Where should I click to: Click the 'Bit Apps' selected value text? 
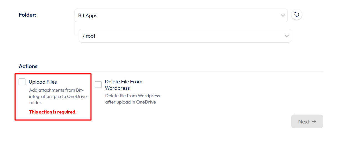(88, 16)
